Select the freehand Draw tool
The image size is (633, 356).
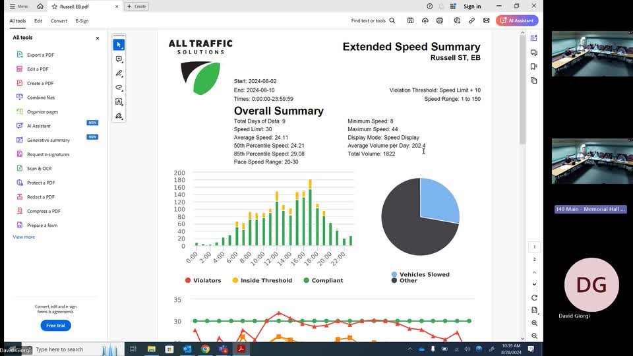119,88
